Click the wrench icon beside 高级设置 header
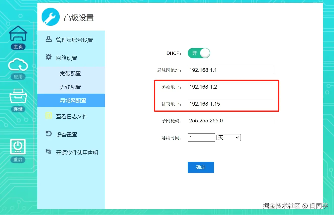 click(x=50, y=17)
